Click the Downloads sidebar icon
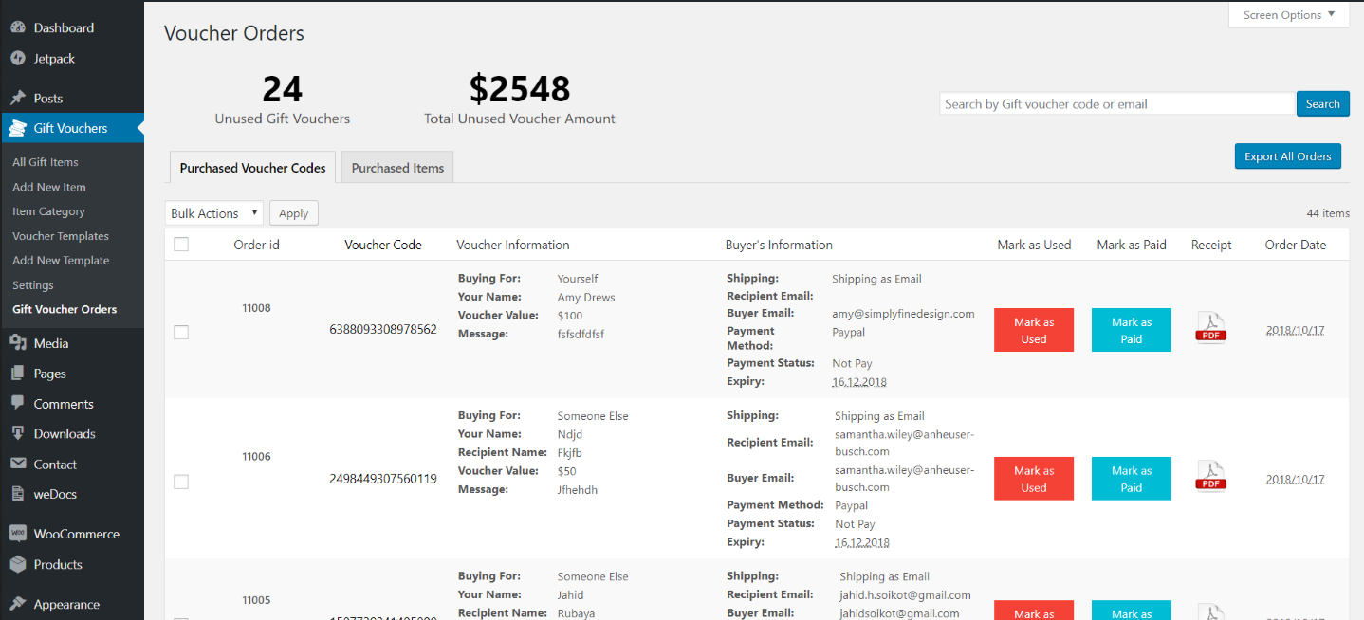Viewport: 1364px width, 620px height. (17, 434)
